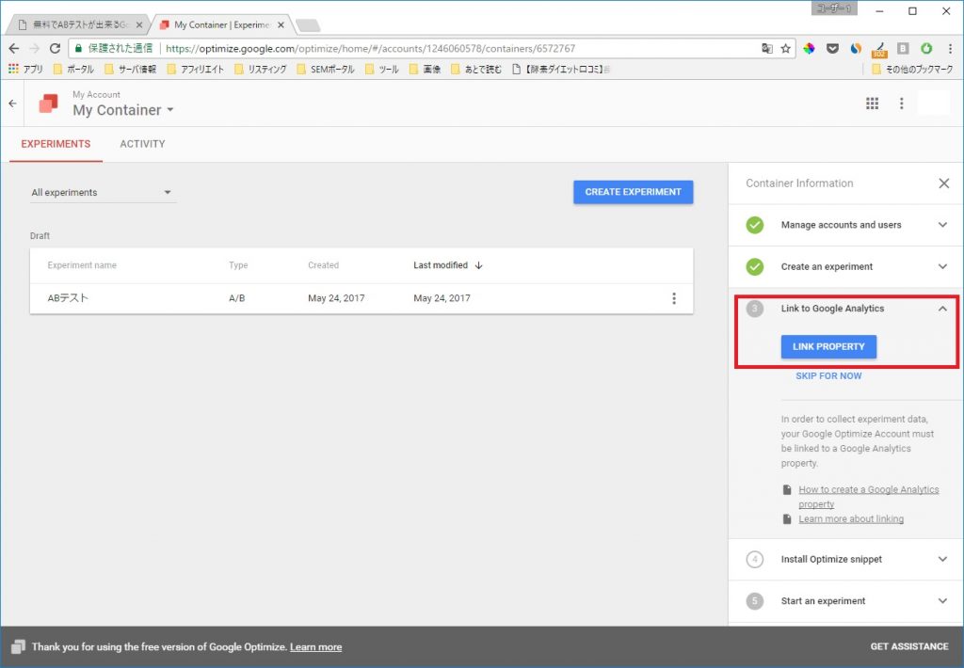Open the apps shortcut in bookmarks bar
This screenshot has height=668, width=964.
[x=25, y=69]
